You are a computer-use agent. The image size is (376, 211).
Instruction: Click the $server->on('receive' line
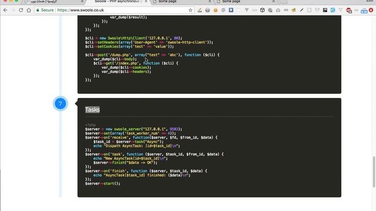tap(152, 138)
